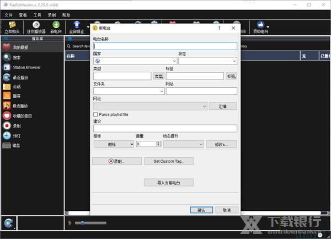Open the 录制 menu in the menu bar

tap(52, 15)
